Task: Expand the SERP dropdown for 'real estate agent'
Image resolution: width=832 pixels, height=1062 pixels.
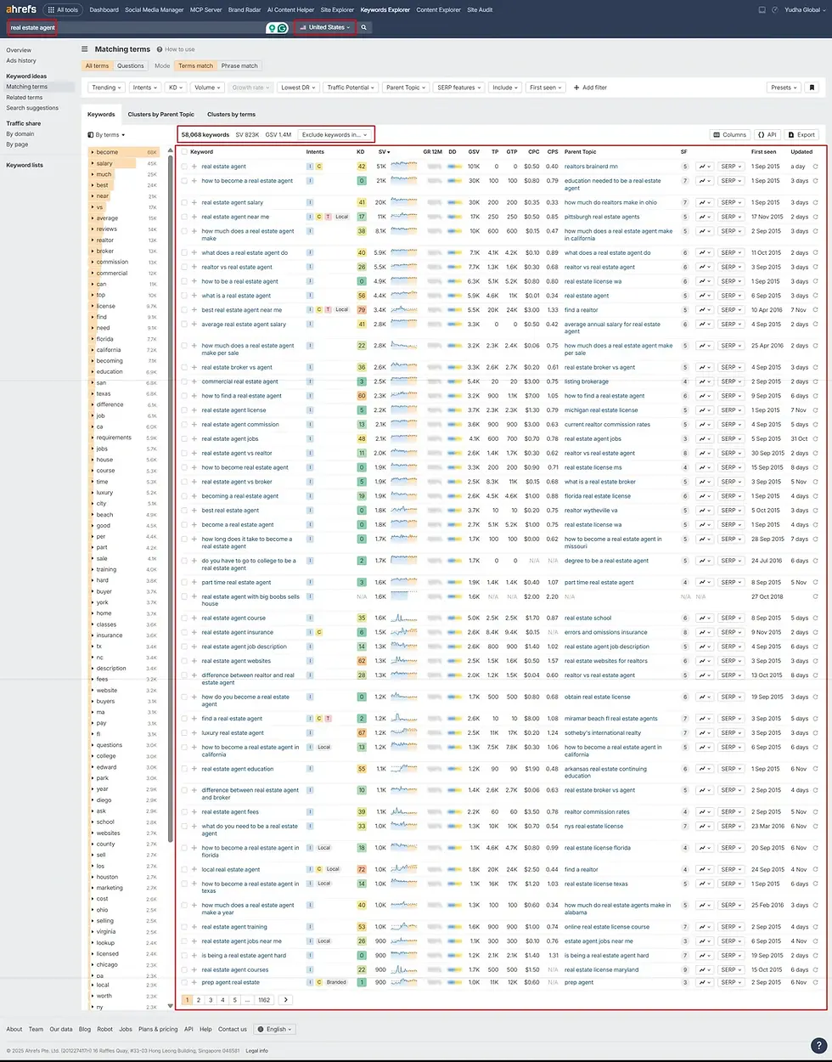Action: (x=729, y=166)
